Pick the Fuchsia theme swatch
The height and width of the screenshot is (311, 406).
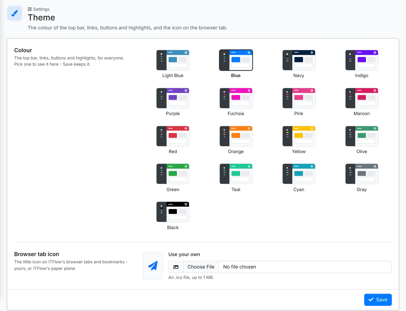[236, 98]
